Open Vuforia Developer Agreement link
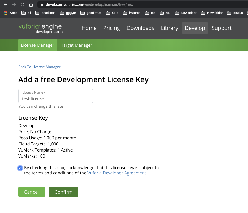This screenshot has height=213, width=248. pos(117,173)
